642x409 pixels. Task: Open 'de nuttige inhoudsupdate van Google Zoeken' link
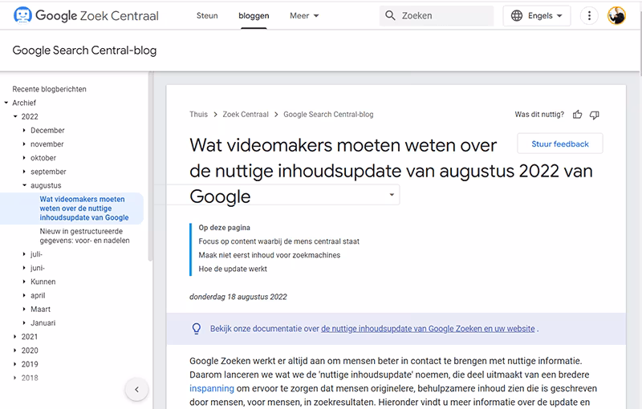[428, 329]
